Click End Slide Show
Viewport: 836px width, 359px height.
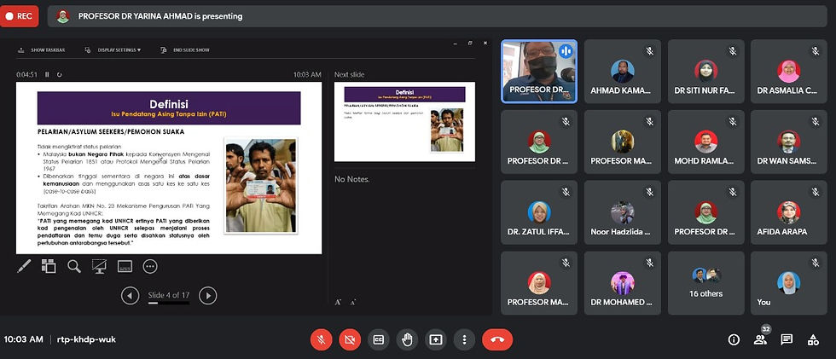point(185,50)
